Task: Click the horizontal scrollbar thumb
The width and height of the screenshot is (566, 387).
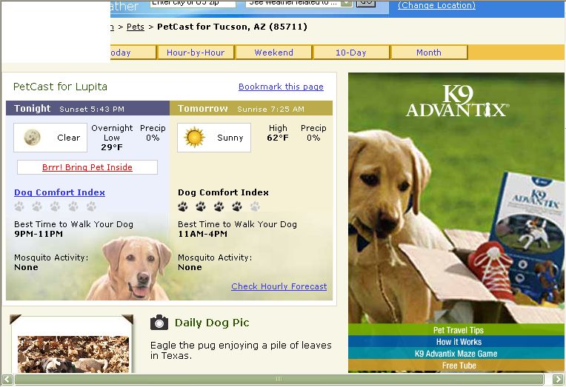Action: 279,379
